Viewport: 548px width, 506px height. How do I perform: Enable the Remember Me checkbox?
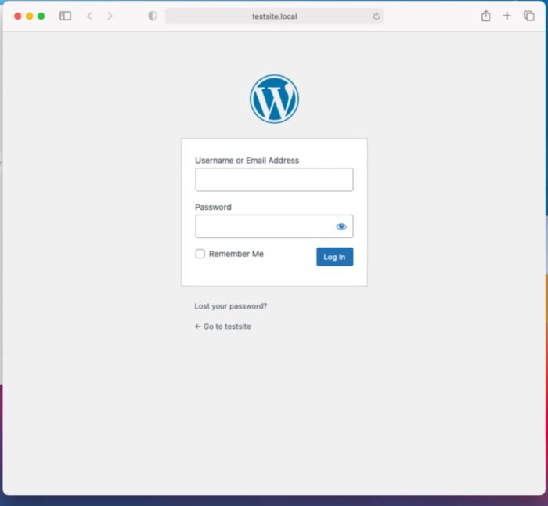(x=200, y=254)
